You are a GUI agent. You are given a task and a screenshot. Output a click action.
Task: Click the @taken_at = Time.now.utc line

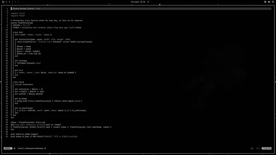(29, 53)
